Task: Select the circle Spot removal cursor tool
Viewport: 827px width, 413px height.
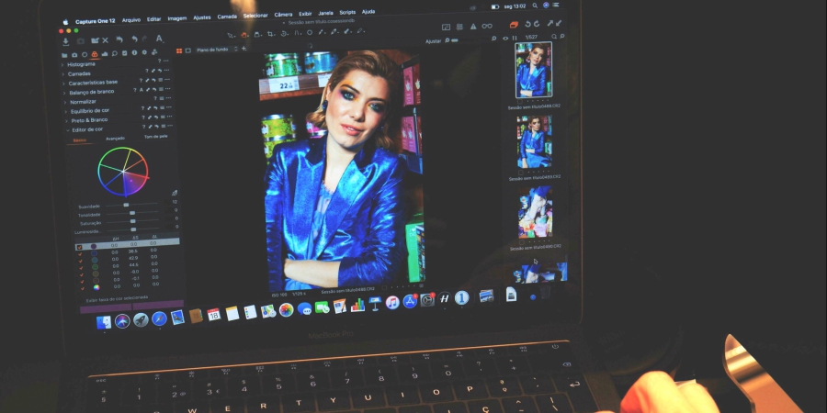Action: click(310, 33)
